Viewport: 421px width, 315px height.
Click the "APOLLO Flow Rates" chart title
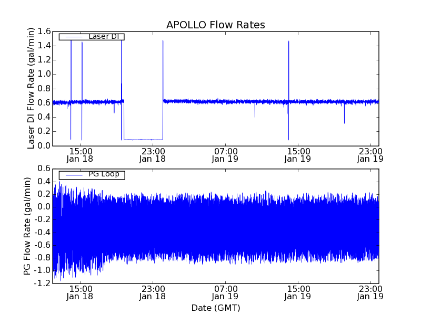coord(216,25)
